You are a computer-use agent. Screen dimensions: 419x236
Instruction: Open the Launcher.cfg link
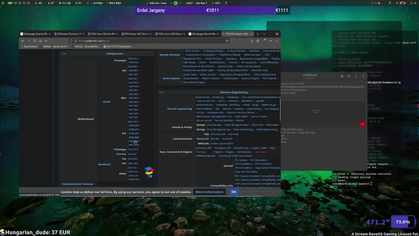click(x=225, y=66)
